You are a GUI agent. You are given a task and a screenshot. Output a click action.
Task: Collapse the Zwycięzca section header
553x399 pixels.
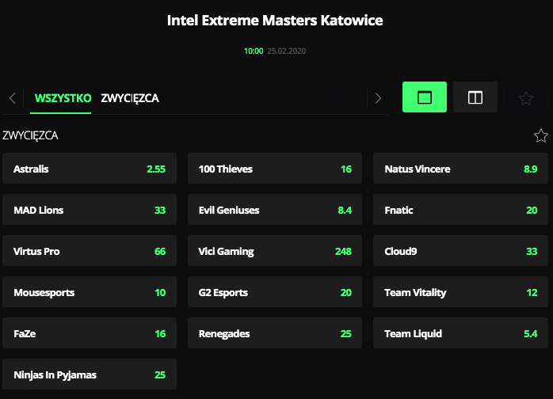point(30,135)
